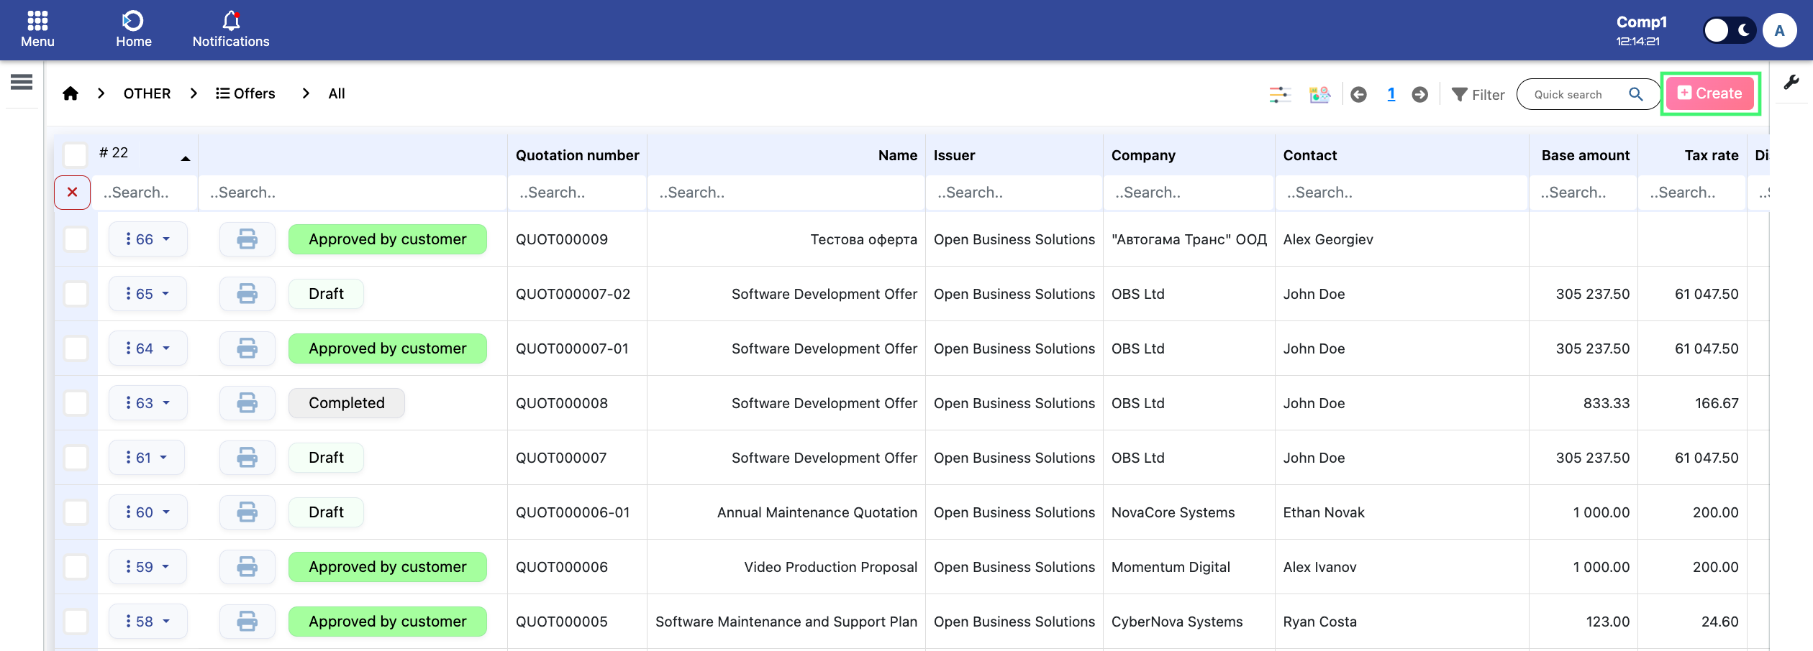Open the dropdown for record 63

click(147, 403)
